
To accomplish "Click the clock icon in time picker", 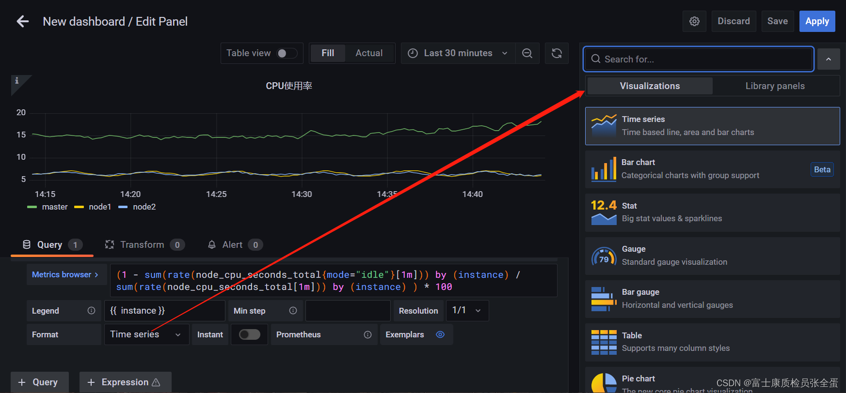I will click(413, 53).
